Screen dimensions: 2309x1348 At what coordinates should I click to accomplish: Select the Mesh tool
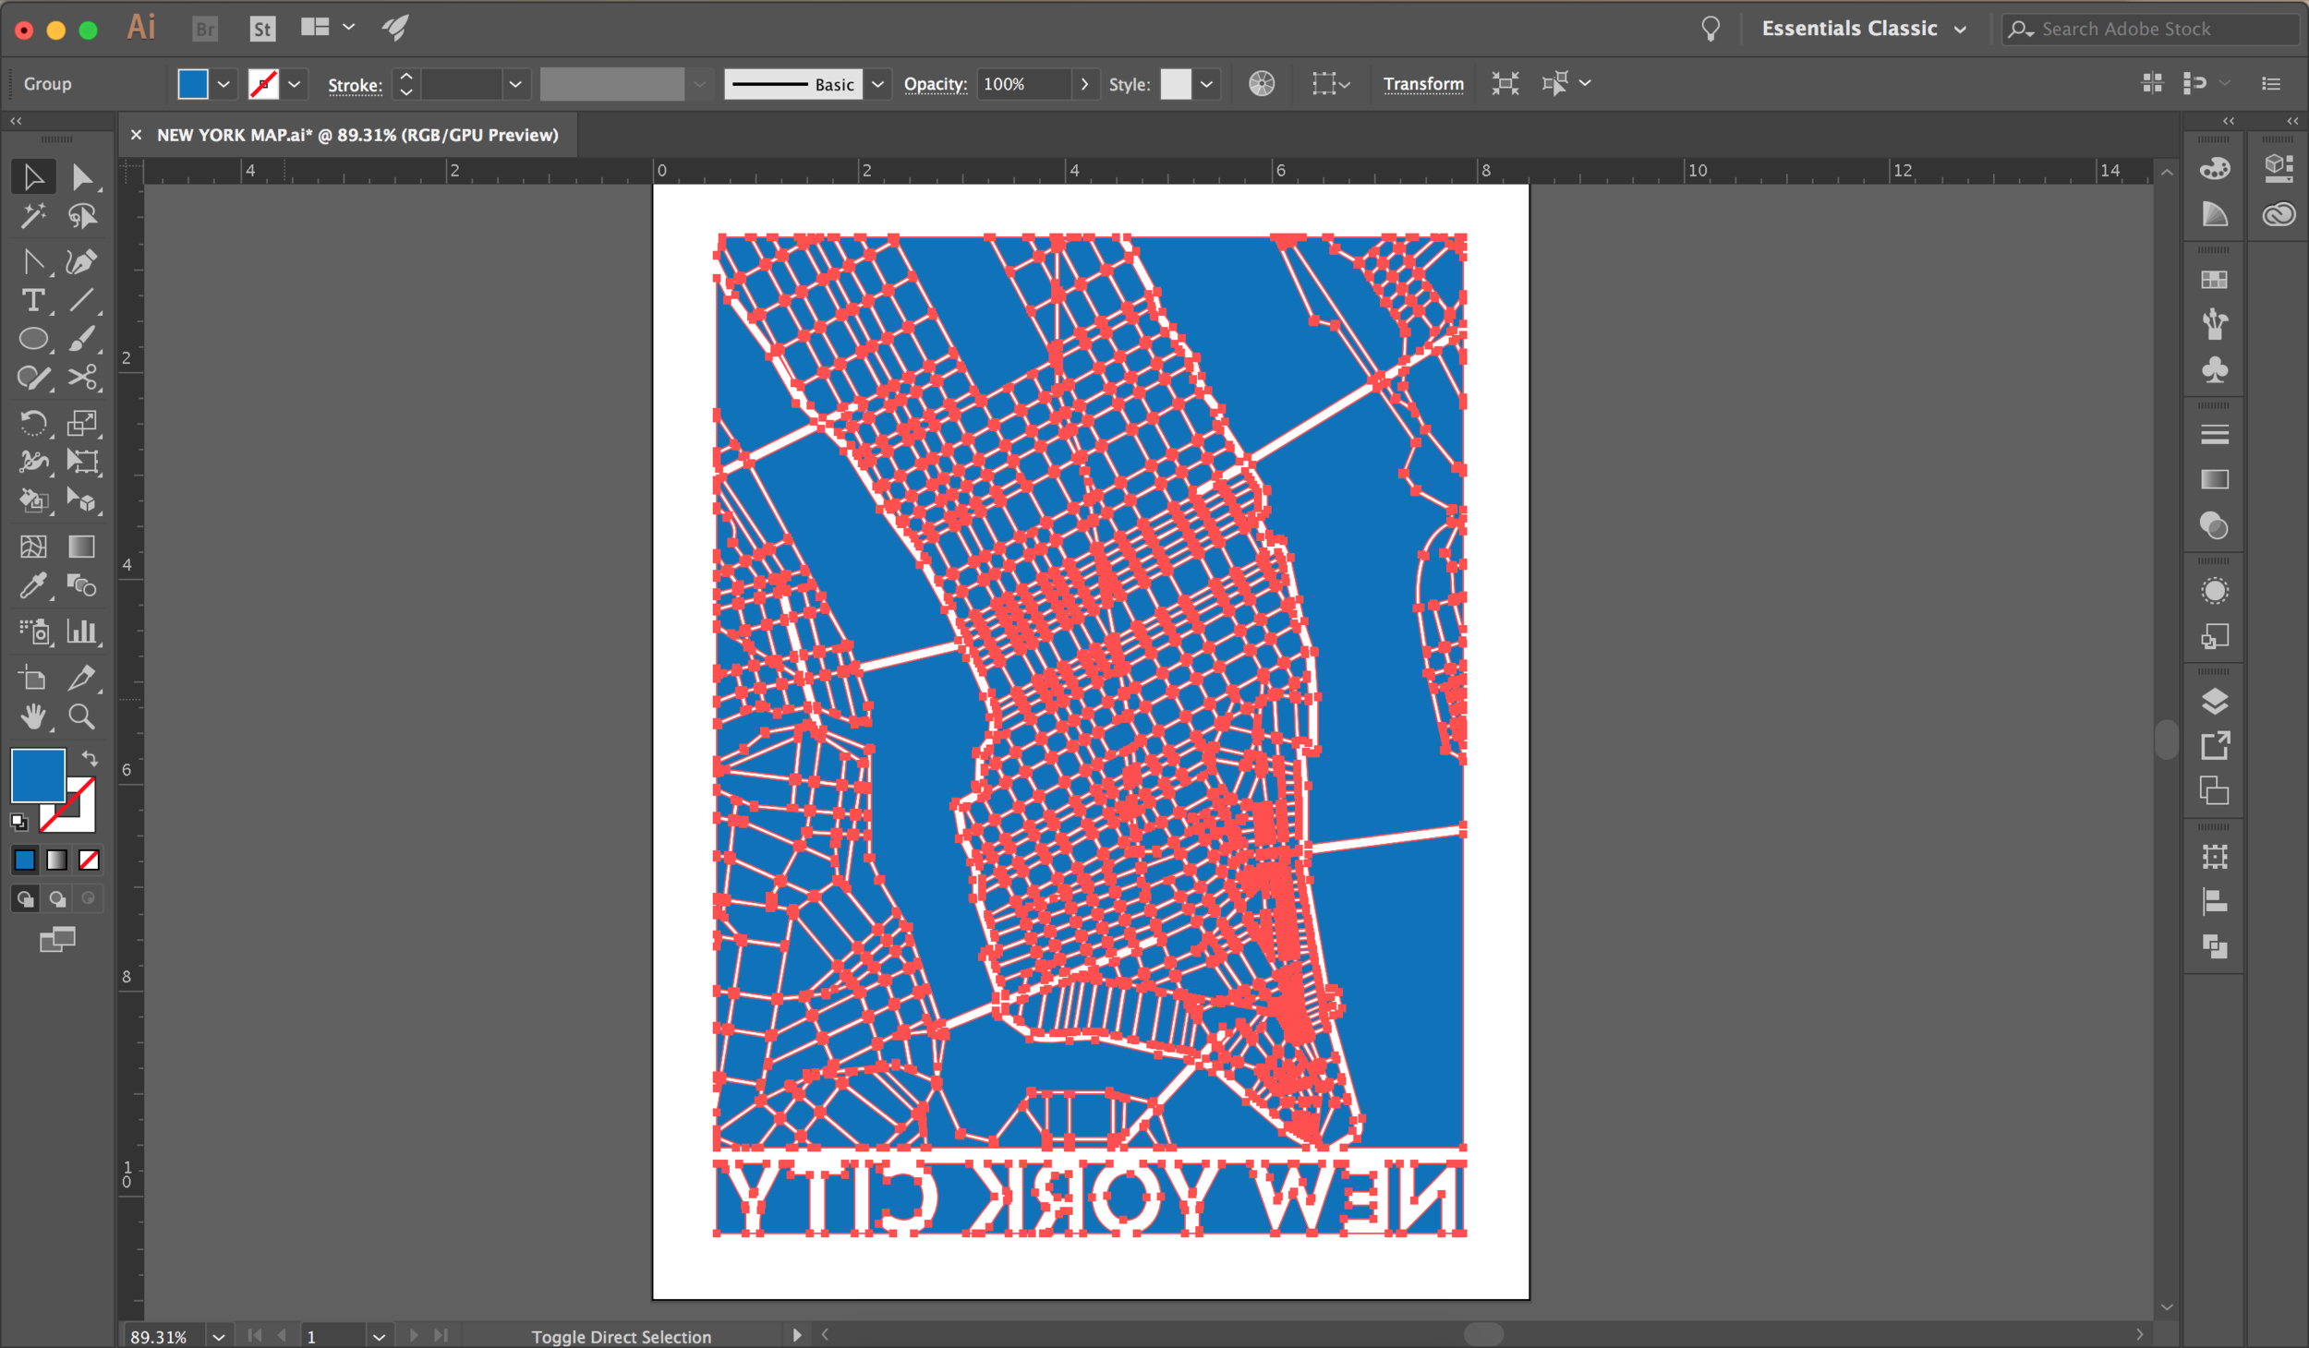pyautogui.click(x=33, y=547)
